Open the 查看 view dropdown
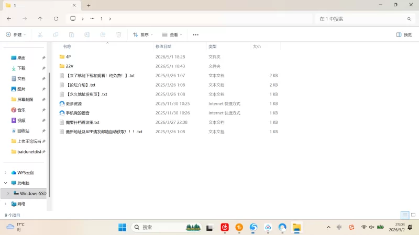Screen dimensions: 419x235 tap(172, 34)
